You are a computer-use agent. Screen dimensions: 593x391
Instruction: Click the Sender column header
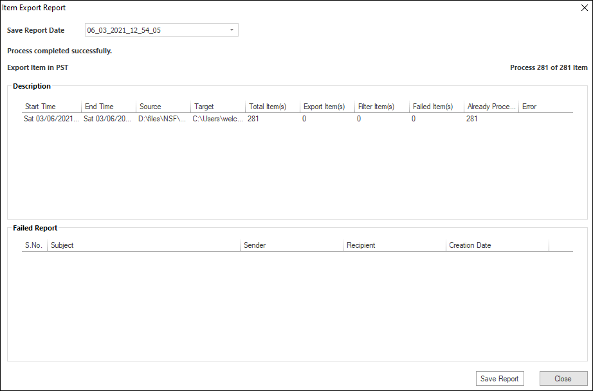tap(291, 245)
